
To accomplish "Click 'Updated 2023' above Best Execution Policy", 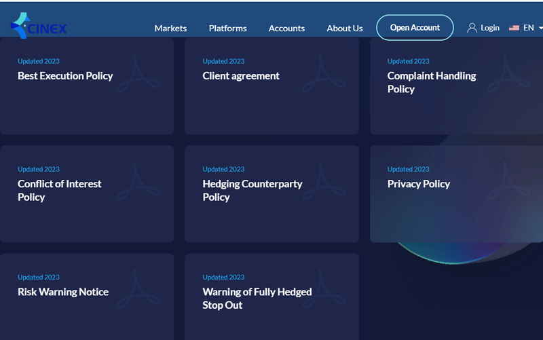I will [x=39, y=61].
